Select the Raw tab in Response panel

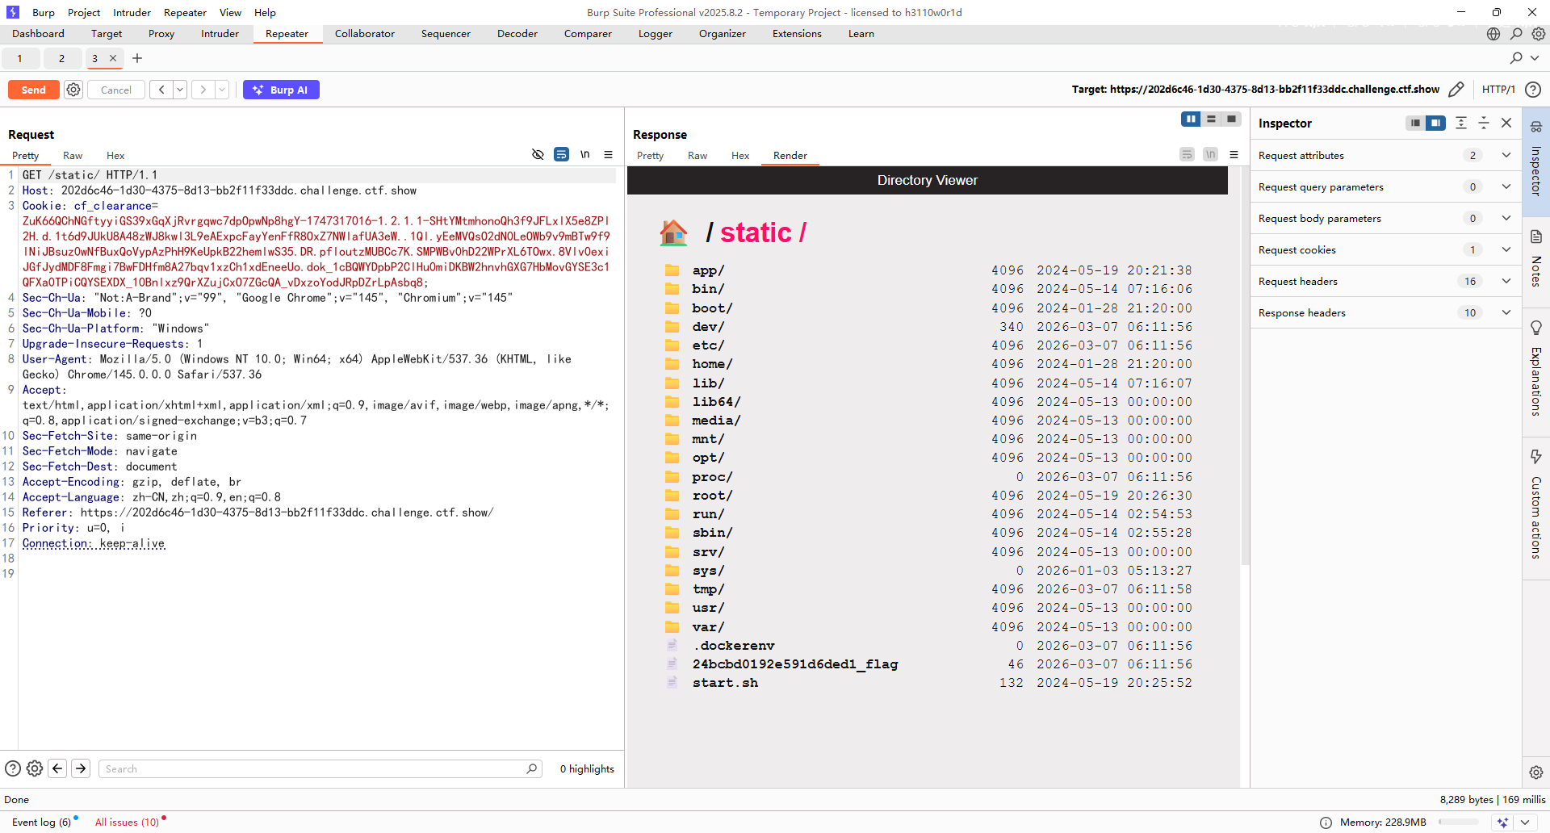697,156
